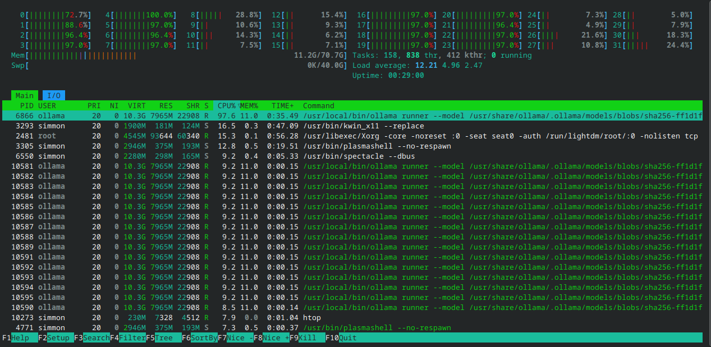Sort processes by the PID column header
Viewport: 711px width, 347px height.
pyautogui.click(x=27, y=105)
